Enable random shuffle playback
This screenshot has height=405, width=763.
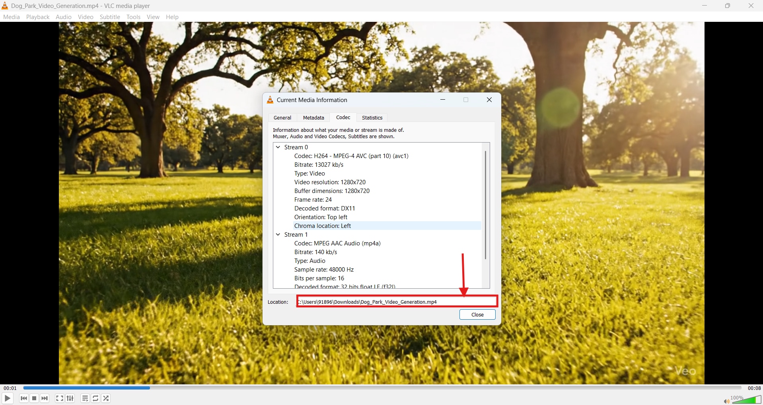[x=106, y=398]
